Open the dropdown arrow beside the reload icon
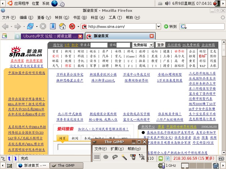The height and width of the screenshot is (169, 226). click(37, 26)
